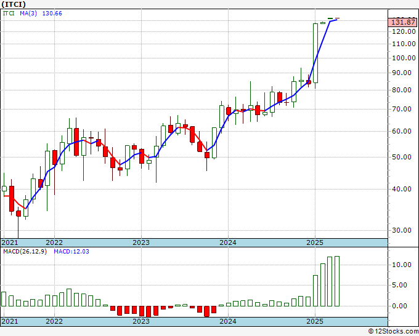Click the 2021 label on price chart axis
The width and height of the screenshot is (419, 336).
(10, 242)
